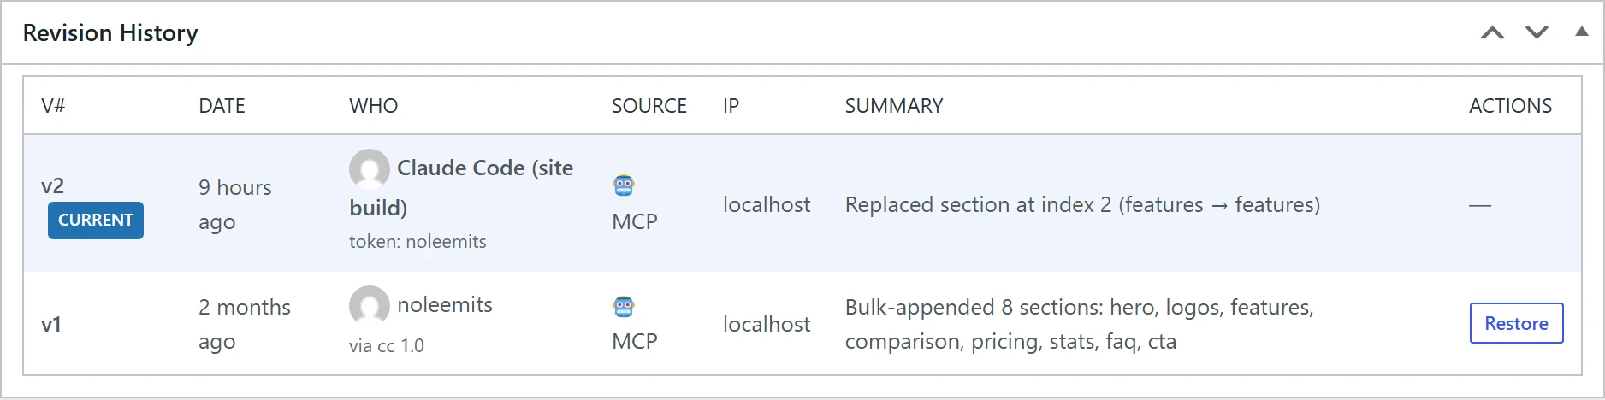Click the DATE column header

[222, 106]
